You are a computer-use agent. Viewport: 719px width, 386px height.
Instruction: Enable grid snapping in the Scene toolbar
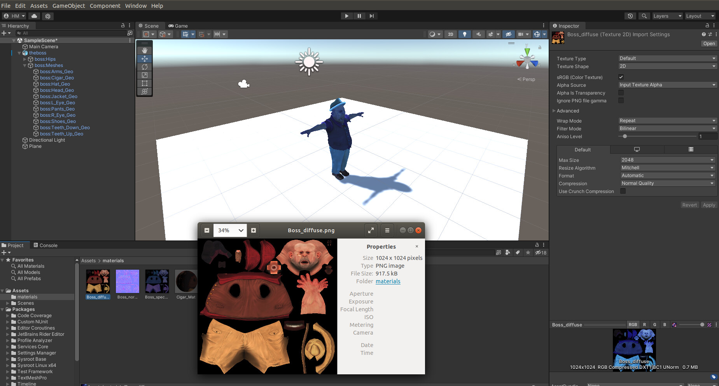pyautogui.click(x=202, y=34)
